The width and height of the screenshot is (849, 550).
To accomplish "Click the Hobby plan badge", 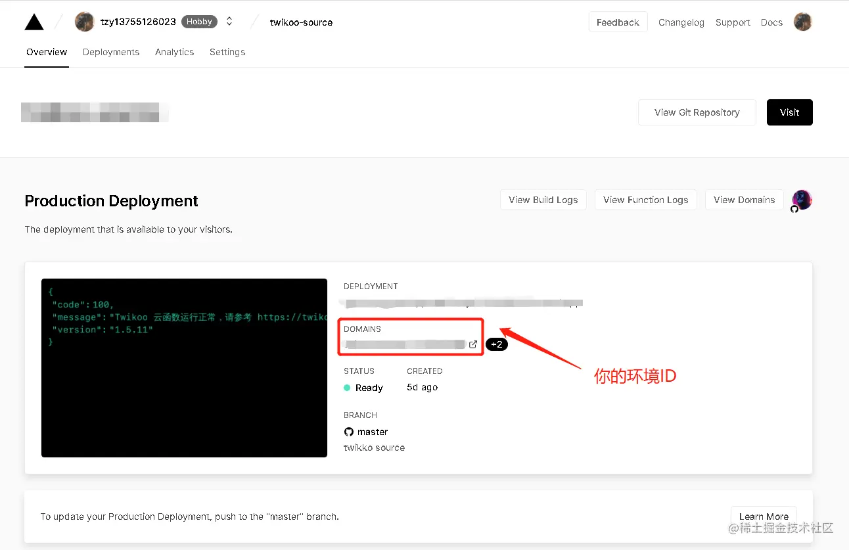I will pyautogui.click(x=199, y=22).
